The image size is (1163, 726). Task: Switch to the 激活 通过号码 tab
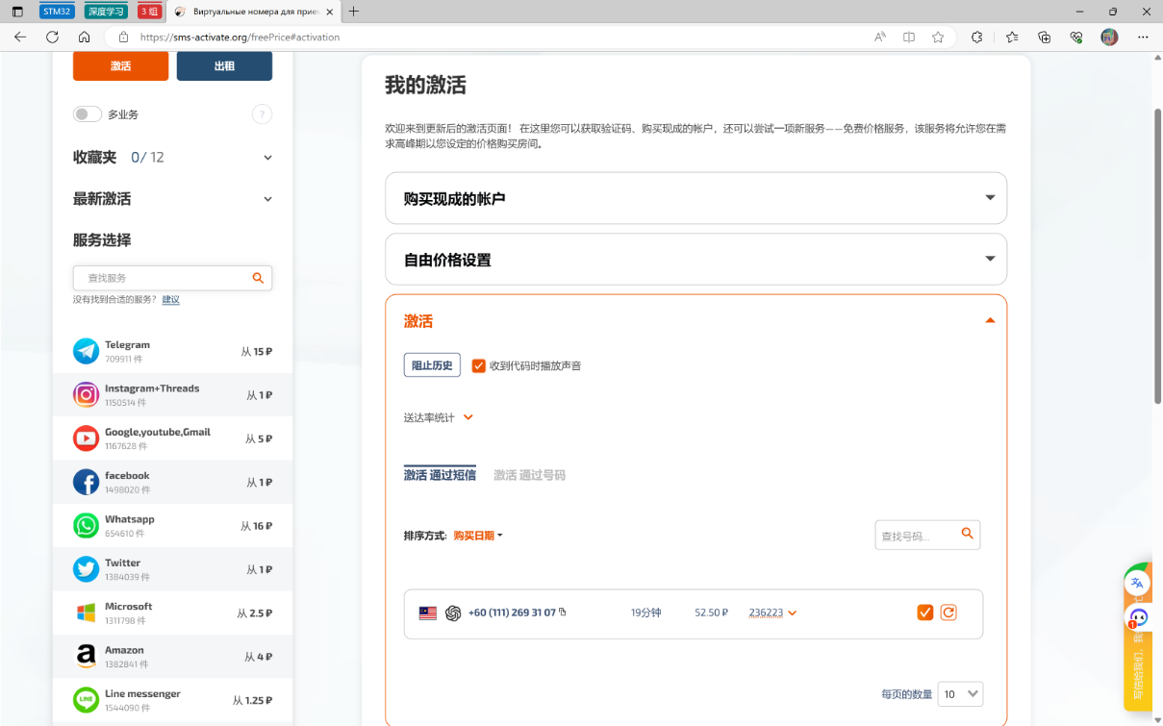pyautogui.click(x=529, y=475)
